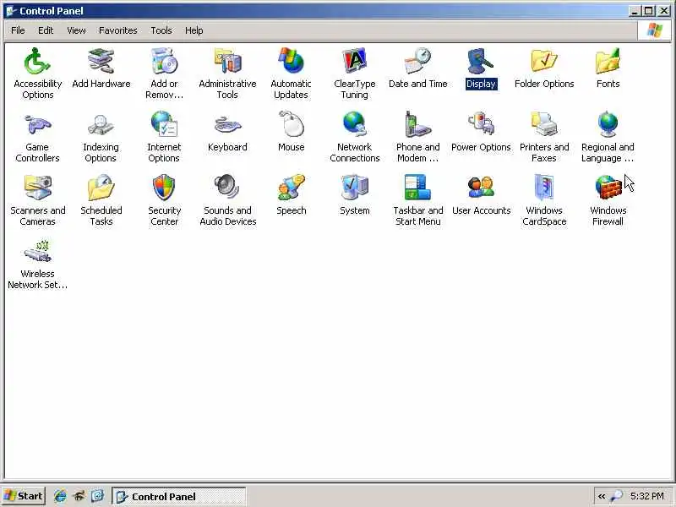Open the Date and Time icon
676x507 pixels.
point(417,61)
